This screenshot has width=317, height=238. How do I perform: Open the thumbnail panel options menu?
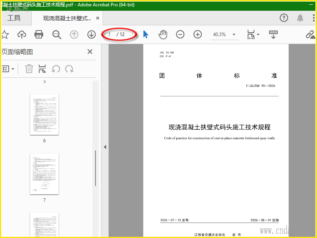tap(8, 69)
